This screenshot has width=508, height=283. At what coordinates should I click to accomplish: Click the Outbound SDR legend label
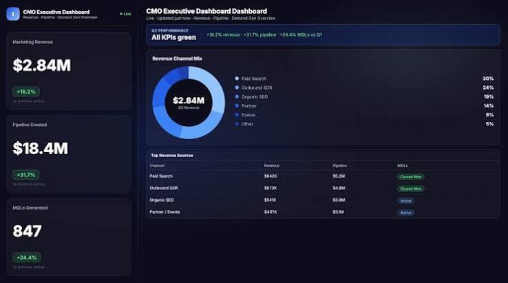pos(257,87)
